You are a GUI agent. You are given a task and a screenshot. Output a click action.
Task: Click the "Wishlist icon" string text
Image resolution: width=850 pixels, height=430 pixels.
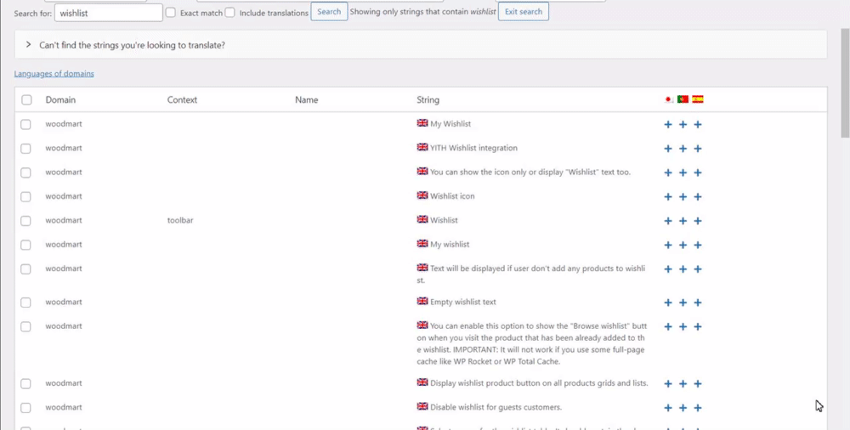click(x=452, y=196)
